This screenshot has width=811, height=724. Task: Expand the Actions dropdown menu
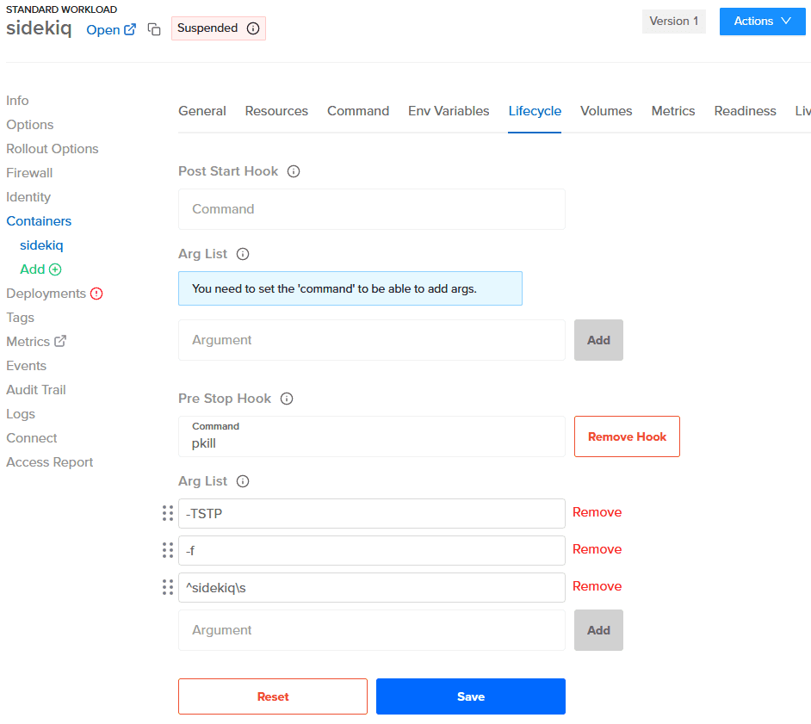[762, 22]
